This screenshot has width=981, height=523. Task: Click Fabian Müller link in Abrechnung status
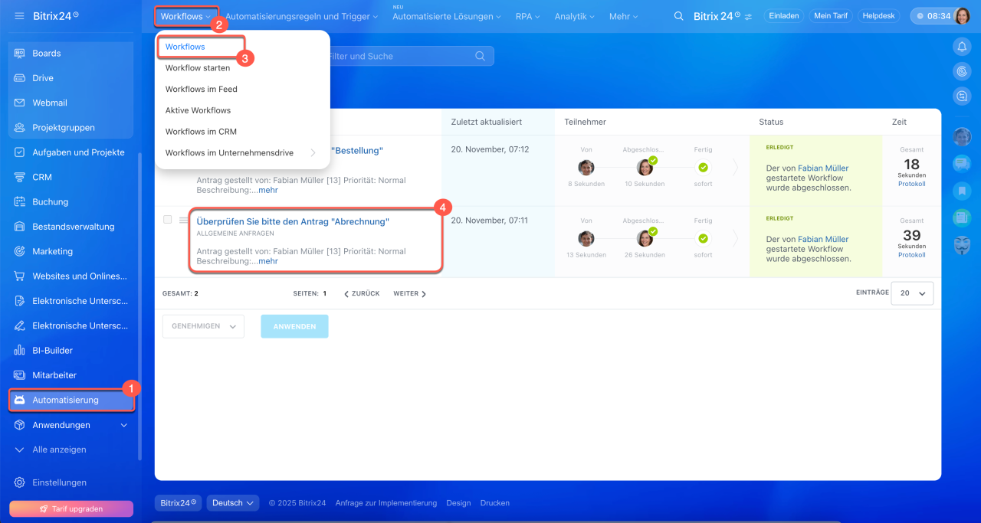coord(823,239)
